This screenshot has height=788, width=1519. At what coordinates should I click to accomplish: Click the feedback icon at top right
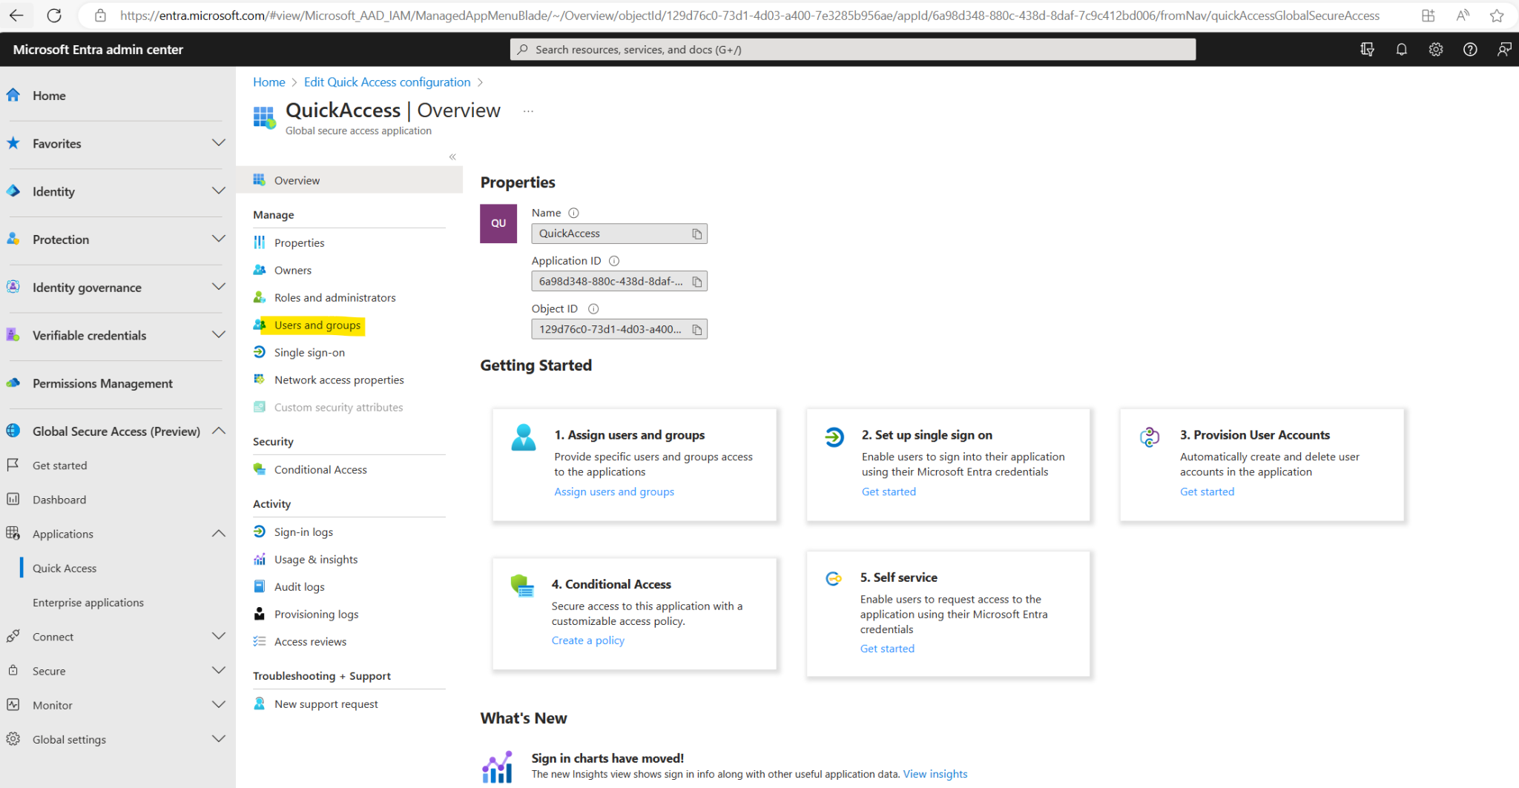1504,49
